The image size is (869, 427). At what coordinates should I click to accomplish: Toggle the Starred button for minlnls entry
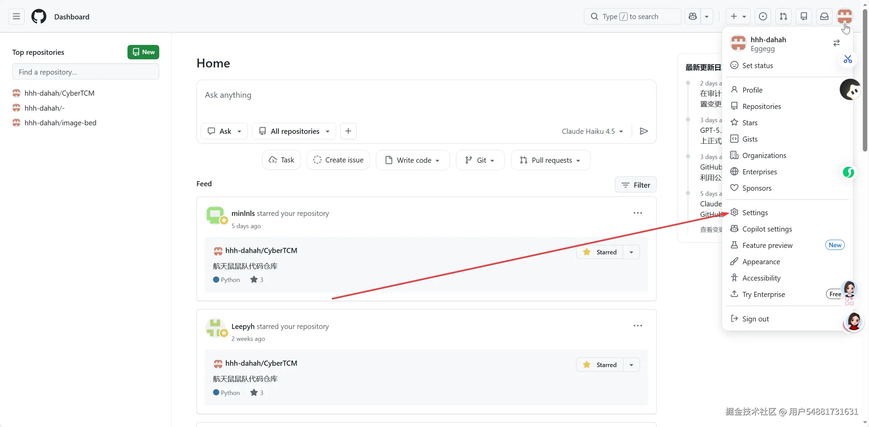[x=600, y=252]
